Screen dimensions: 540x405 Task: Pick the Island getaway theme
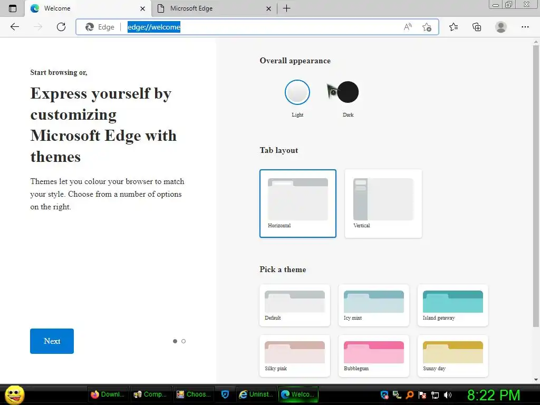[x=453, y=305]
